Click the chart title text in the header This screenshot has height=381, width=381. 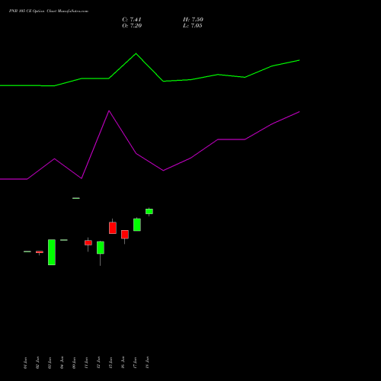(49, 11)
